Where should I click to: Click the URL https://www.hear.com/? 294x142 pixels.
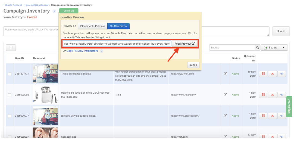[183, 95]
